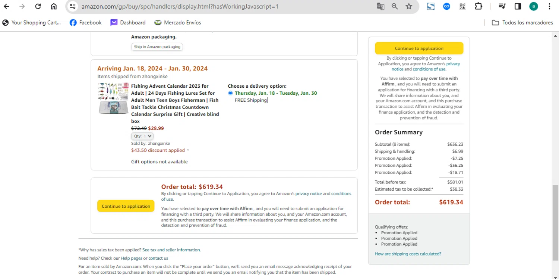Expand the $43.50 discount applied details
This screenshot has height=279, width=559.
[160, 150]
